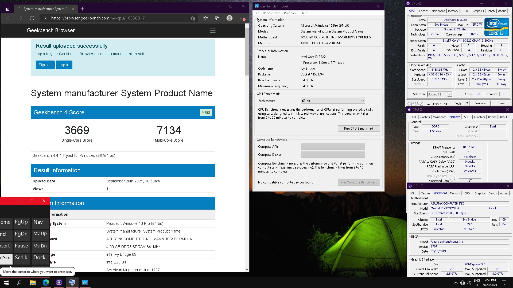Expand the Compute Device dropdown
Image resolution: width=513 pixels, height=288 pixels.
pos(333,155)
